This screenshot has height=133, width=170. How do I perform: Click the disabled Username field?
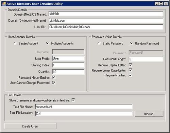point(68,52)
